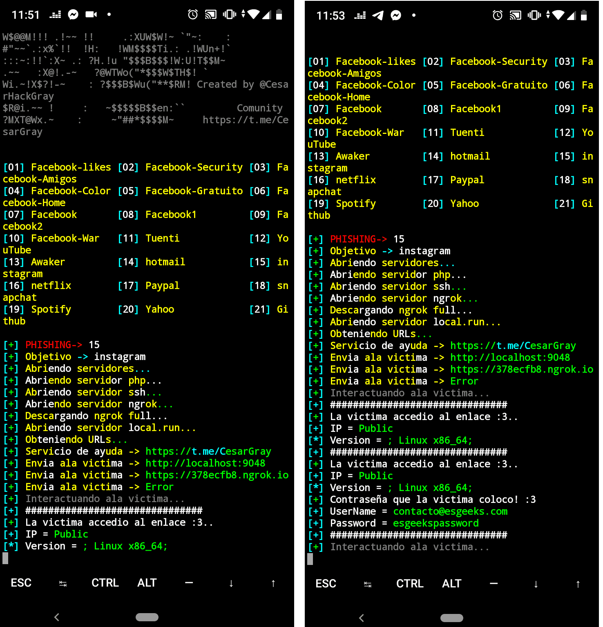Tap ESC key on right terminal
This screenshot has width=603, height=627.
(326, 584)
